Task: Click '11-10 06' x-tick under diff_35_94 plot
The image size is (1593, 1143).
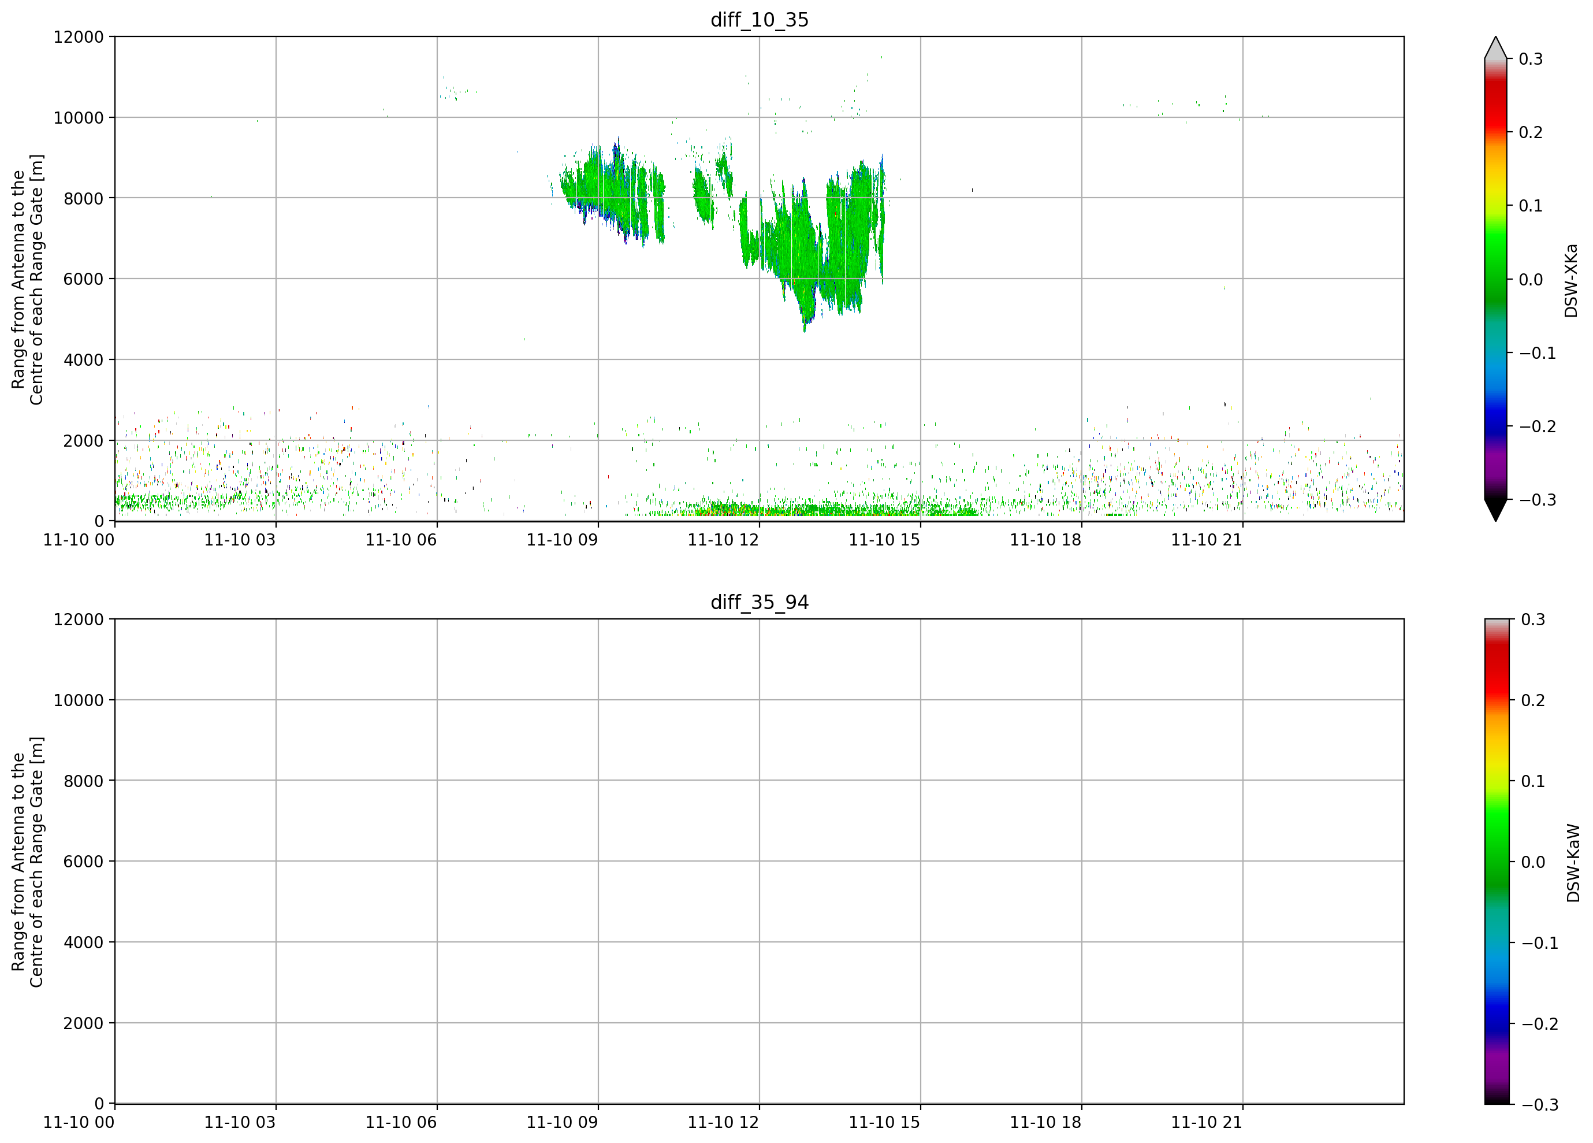Action: click(x=401, y=1122)
